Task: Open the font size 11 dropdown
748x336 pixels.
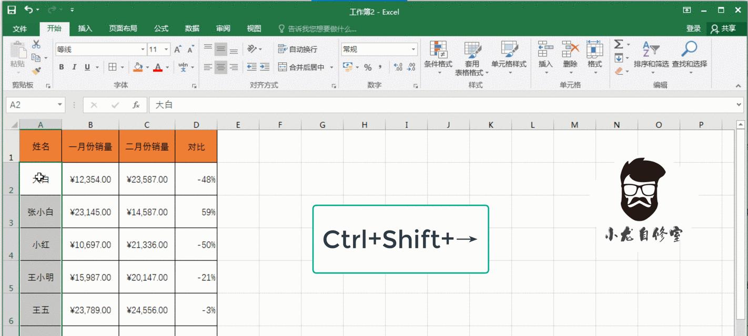Action: point(166,49)
